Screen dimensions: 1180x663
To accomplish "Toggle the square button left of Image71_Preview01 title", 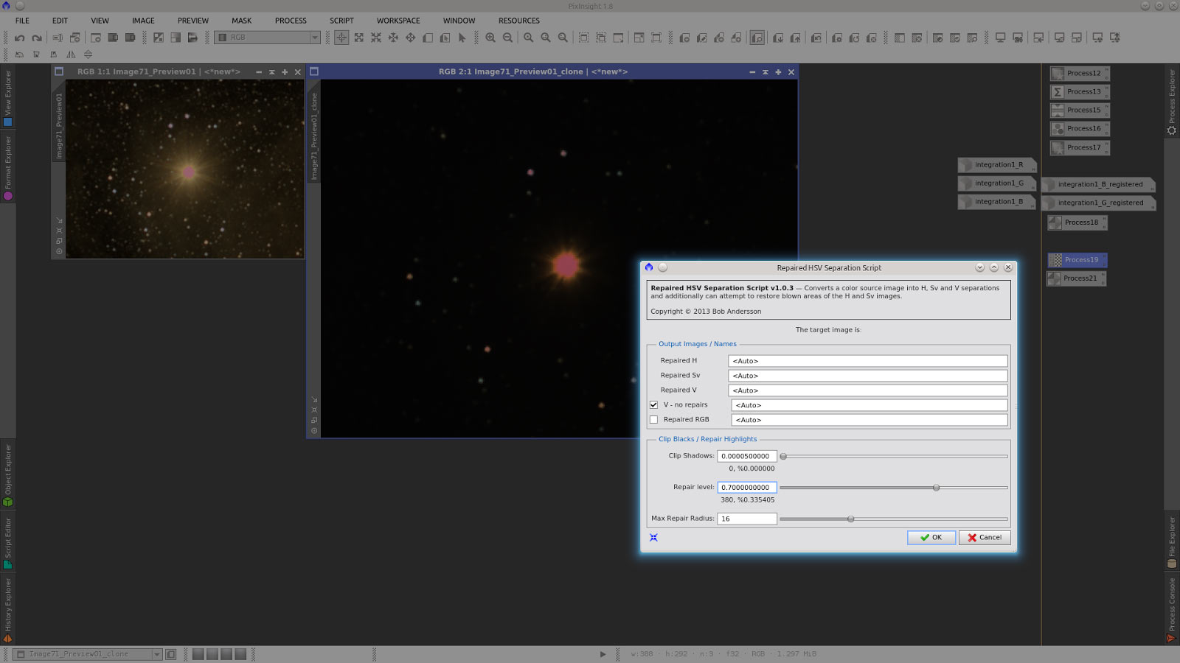I will pyautogui.click(x=59, y=72).
